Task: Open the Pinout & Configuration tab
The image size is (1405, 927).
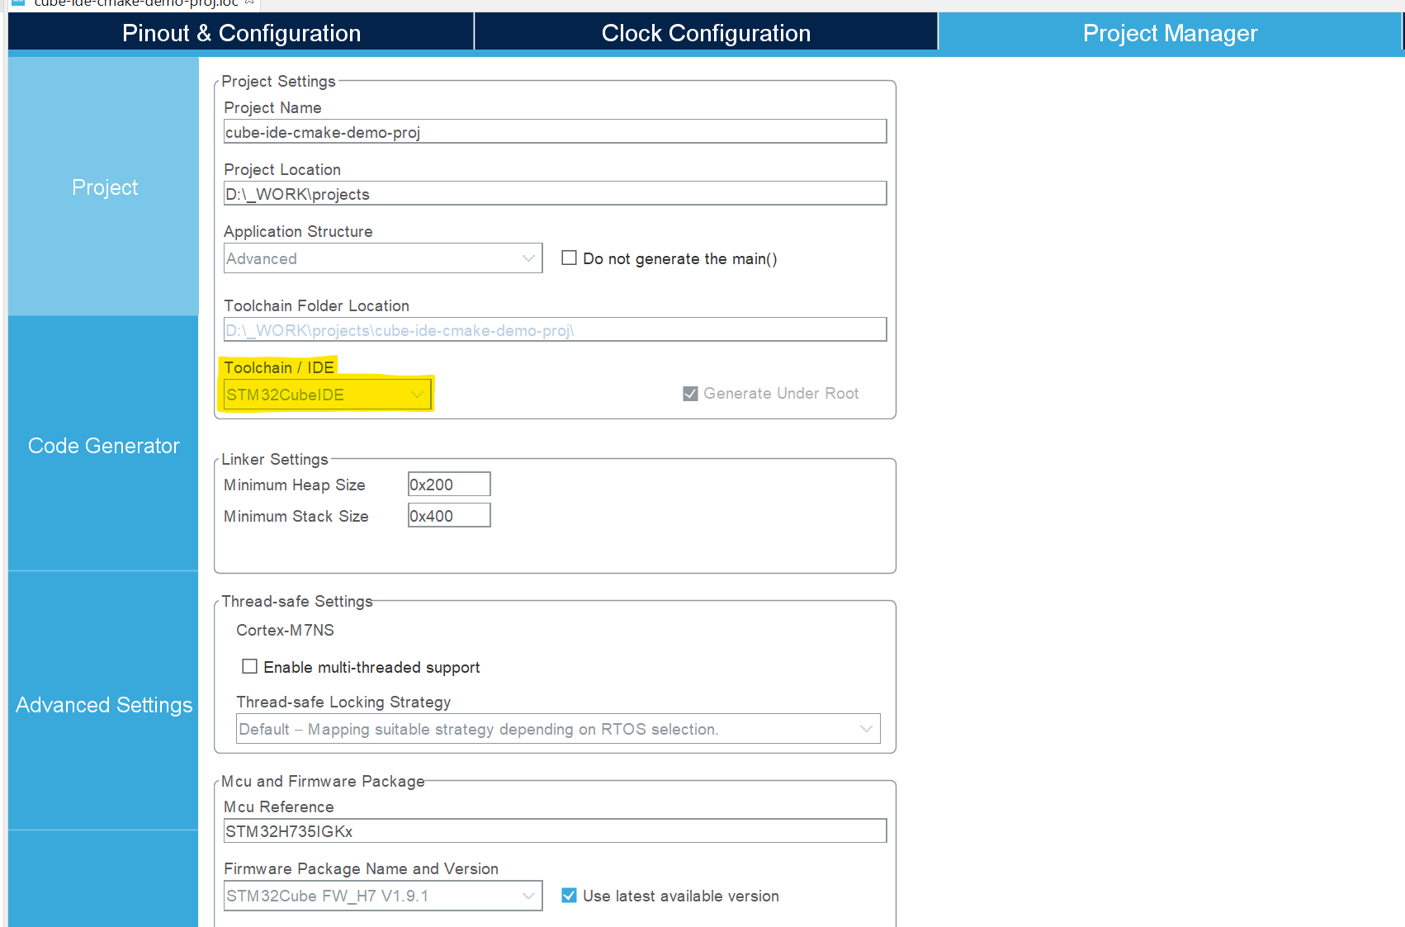Action: [241, 33]
